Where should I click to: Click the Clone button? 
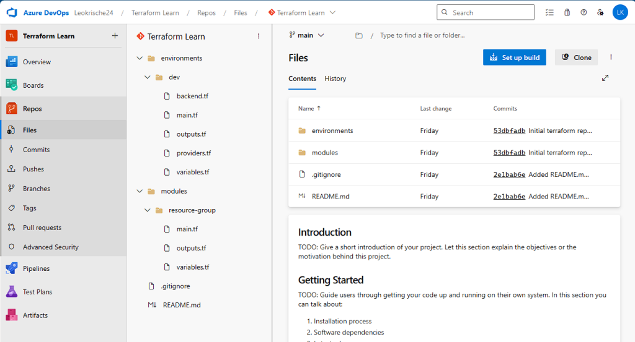point(576,58)
